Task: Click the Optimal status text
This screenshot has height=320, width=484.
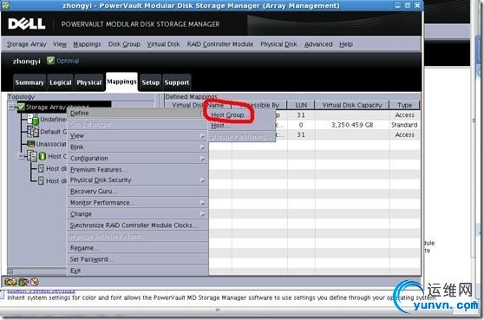Action: [x=68, y=61]
